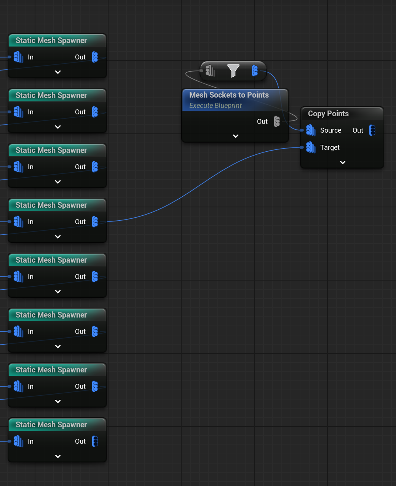Select topmost Static Mesh Spawner node title
The height and width of the screenshot is (486, 396).
(x=51, y=40)
